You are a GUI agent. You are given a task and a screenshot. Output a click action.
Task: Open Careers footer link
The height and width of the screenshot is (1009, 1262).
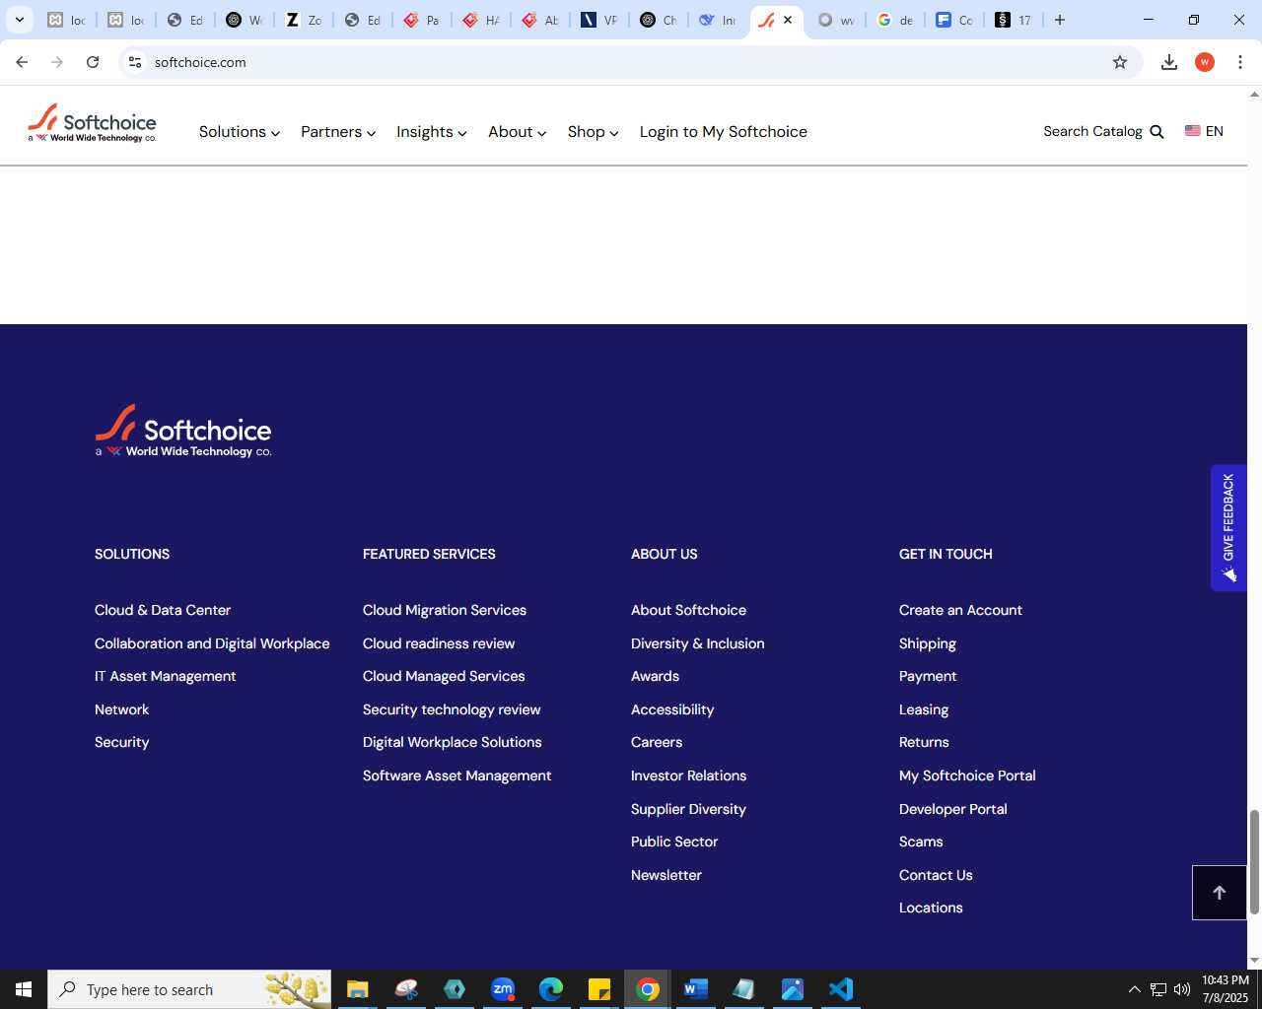657,742
